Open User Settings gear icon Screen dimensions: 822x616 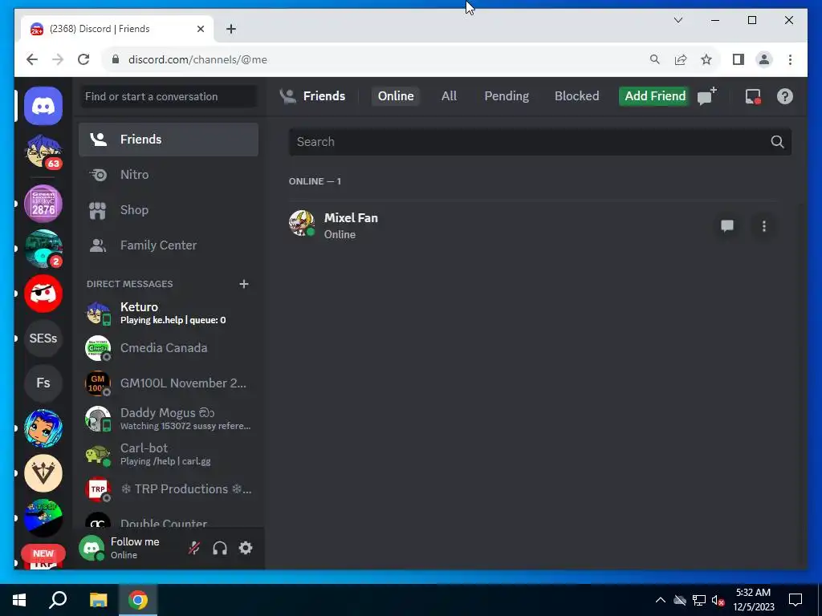[246, 548]
